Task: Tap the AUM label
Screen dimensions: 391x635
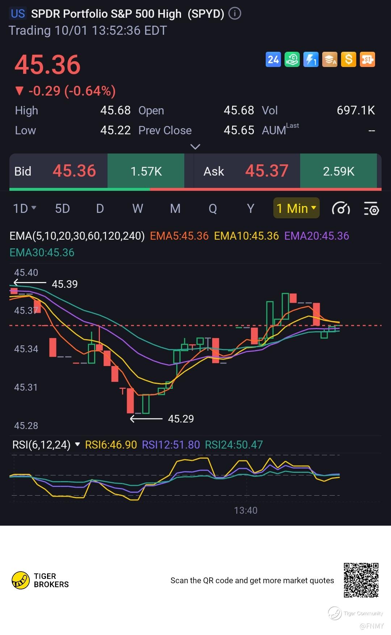Action: pos(280,129)
